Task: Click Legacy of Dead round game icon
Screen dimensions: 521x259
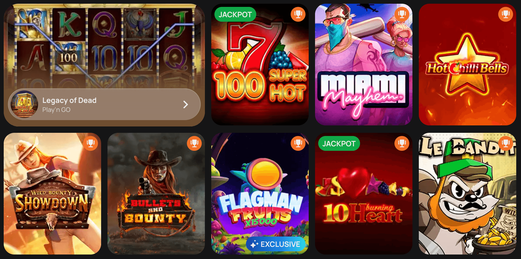Action: 24,104
